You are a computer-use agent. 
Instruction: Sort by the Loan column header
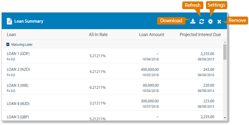point(11,35)
